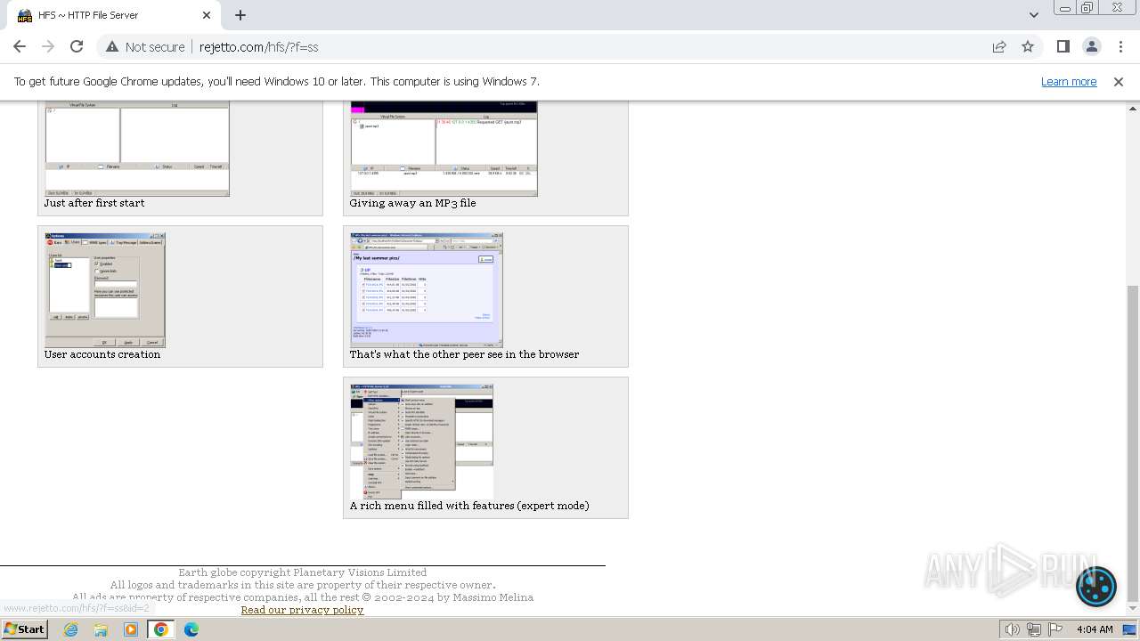
Task: Click Earth globe copyright text
Action: 302,572
